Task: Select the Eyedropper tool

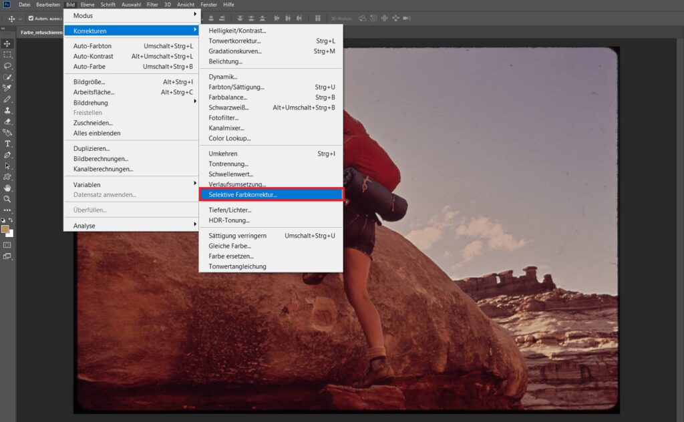Action: (x=7, y=88)
